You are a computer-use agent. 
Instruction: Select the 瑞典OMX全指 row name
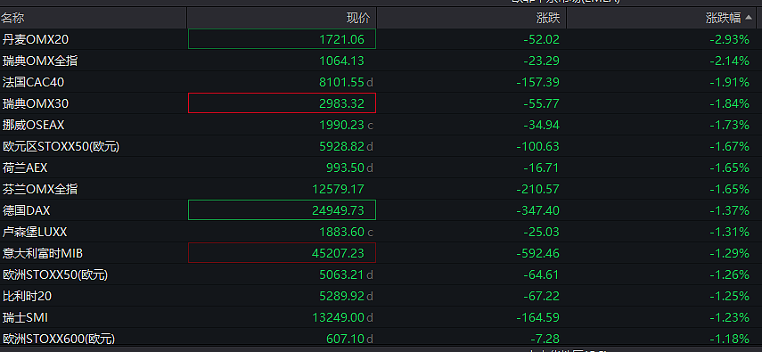[40, 61]
